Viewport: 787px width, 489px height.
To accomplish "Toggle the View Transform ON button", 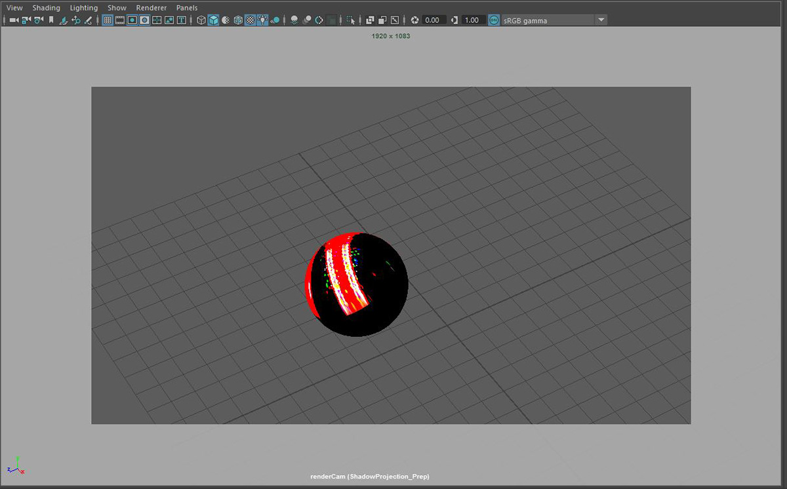I will point(494,20).
